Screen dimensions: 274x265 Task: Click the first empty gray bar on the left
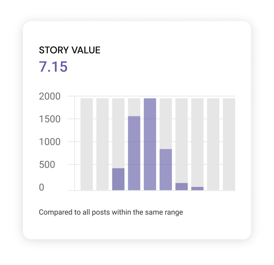point(87,144)
